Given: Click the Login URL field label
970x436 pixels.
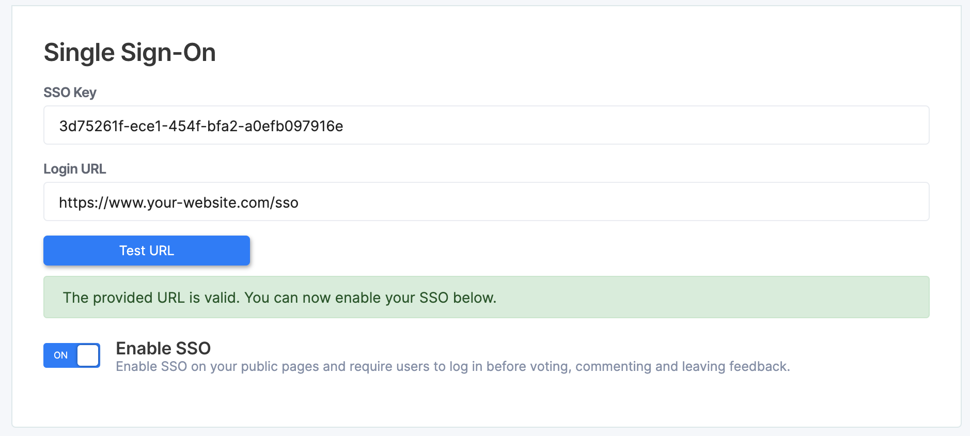Looking at the screenshot, I should (x=74, y=169).
